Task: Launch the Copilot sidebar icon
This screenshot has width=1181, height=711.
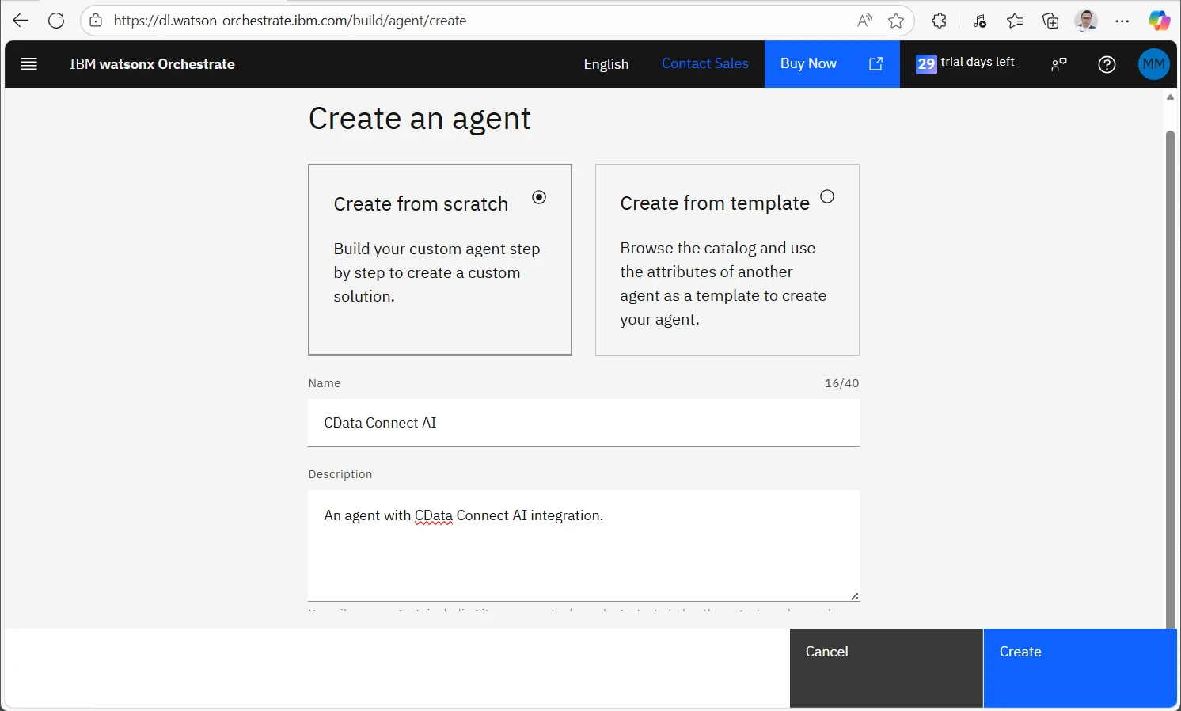Action: (x=1159, y=21)
